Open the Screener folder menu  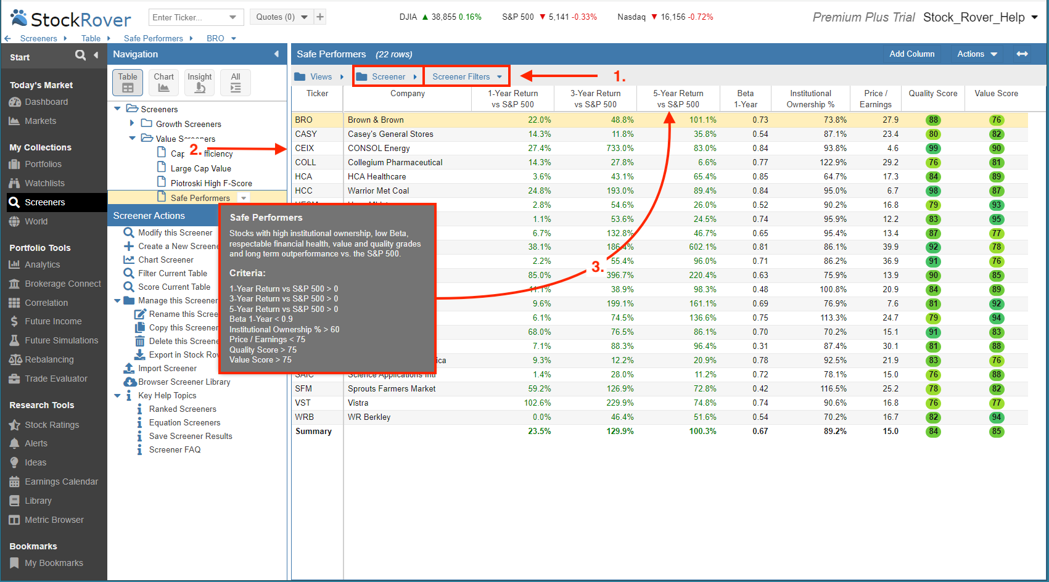click(388, 76)
